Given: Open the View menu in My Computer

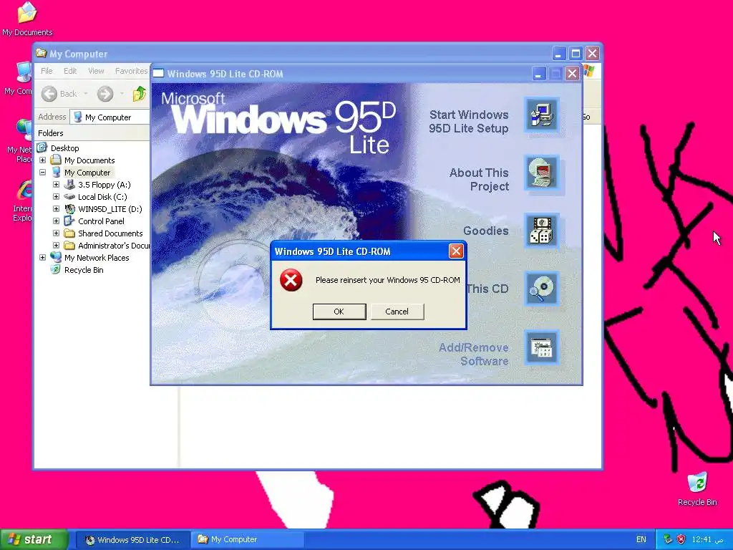Looking at the screenshot, I should point(96,71).
